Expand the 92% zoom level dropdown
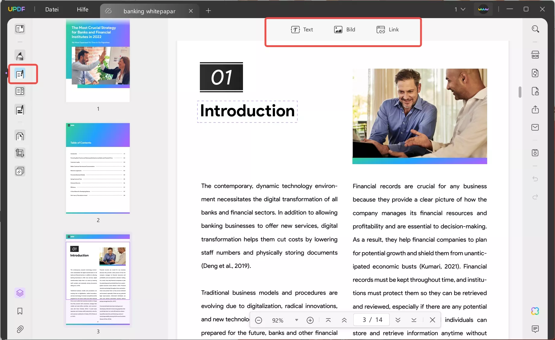The height and width of the screenshot is (340, 555). point(297,320)
